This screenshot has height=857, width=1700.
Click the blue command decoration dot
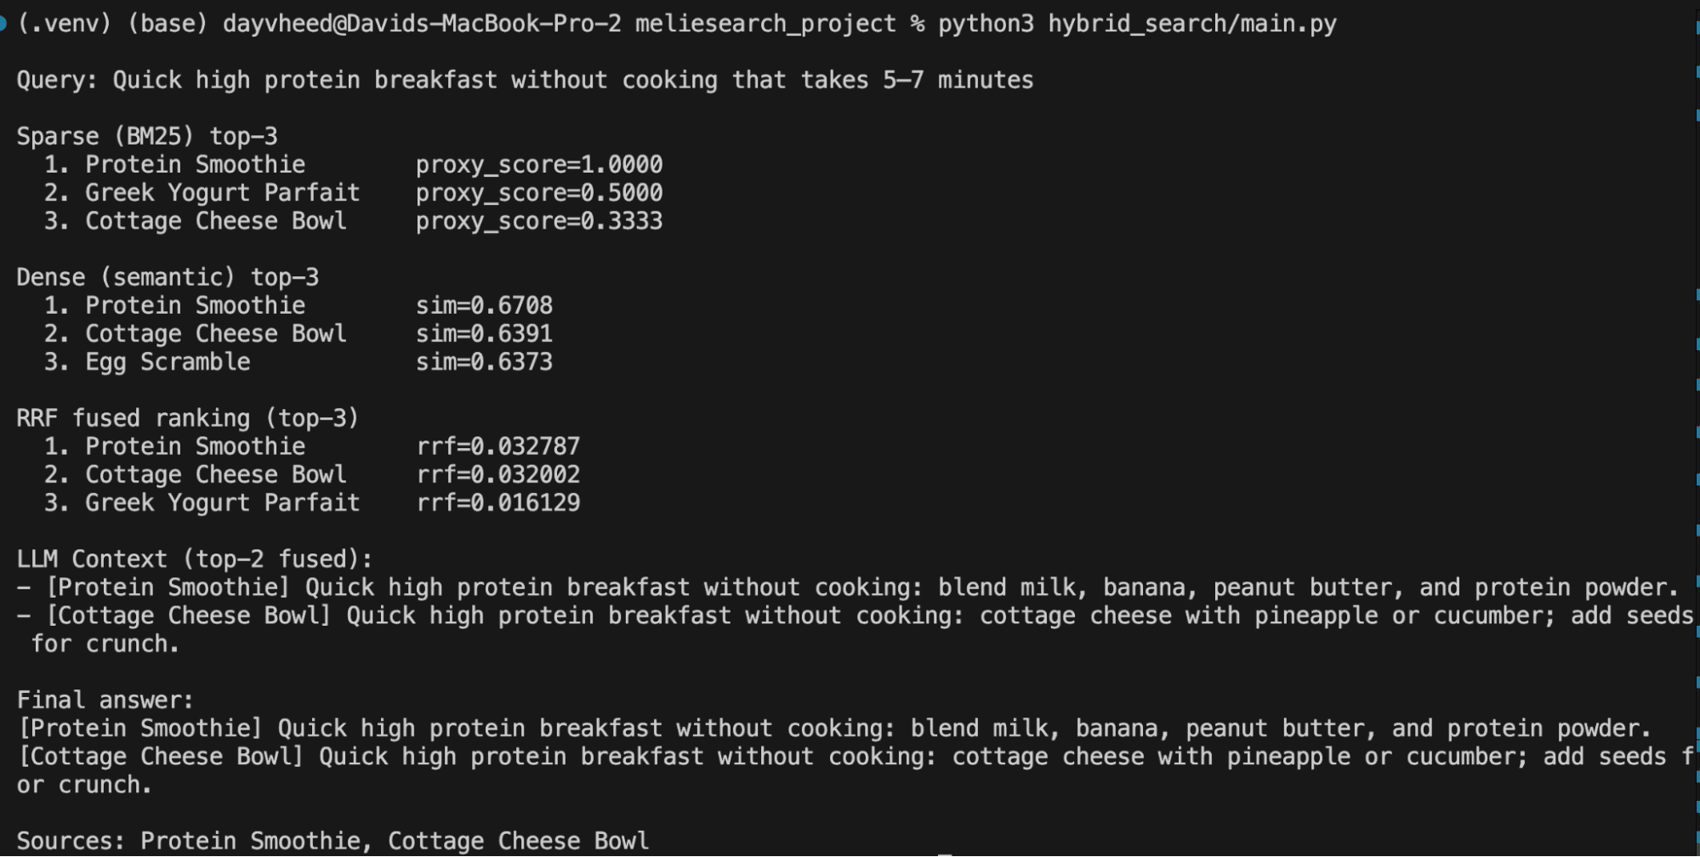(x=3, y=24)
